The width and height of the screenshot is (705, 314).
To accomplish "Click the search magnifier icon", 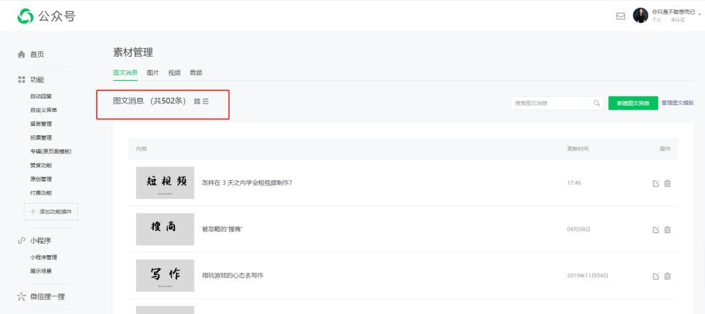I will (597, 103).
